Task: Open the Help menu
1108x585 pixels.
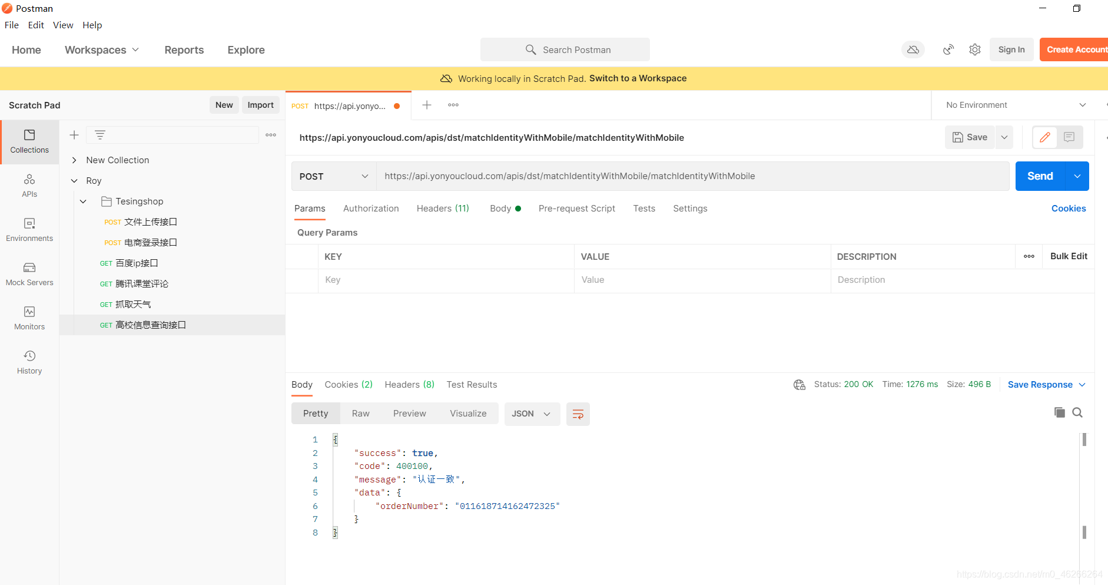Action: pyautogui.click(x=92, y=25)
